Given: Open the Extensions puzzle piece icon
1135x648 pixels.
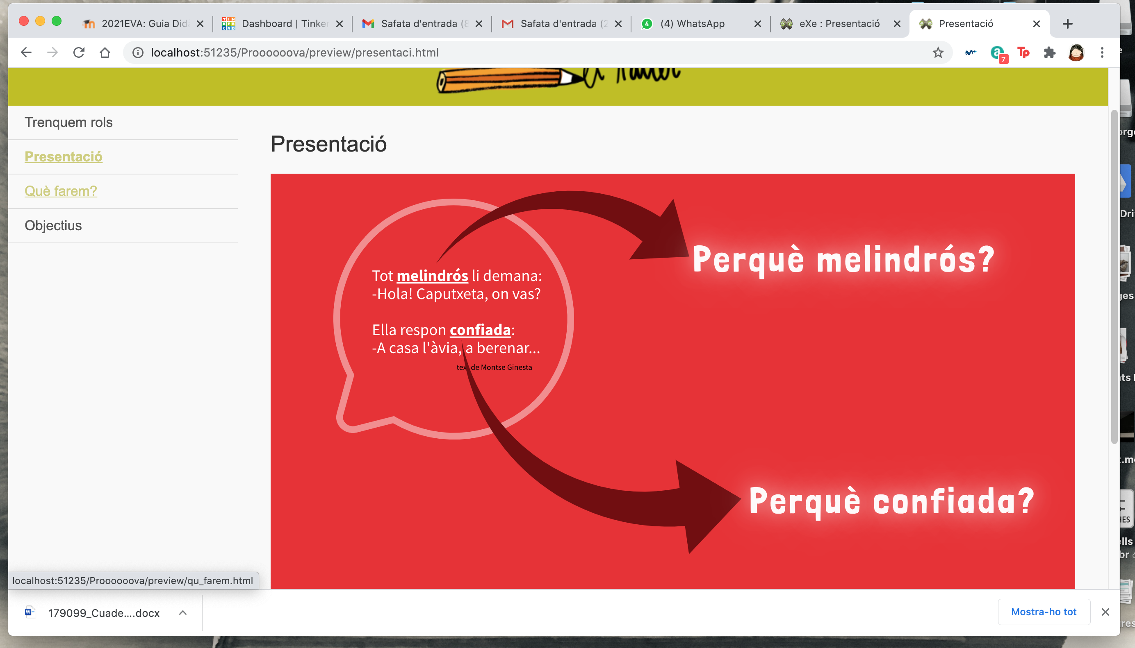Looking at the screenshot, I should point(1049,52).
